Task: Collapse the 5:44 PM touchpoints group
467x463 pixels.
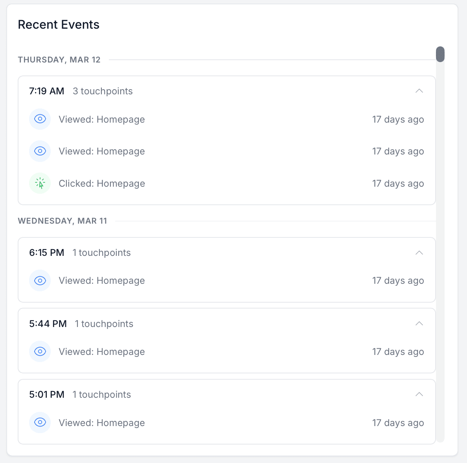Action: (419, 323)
